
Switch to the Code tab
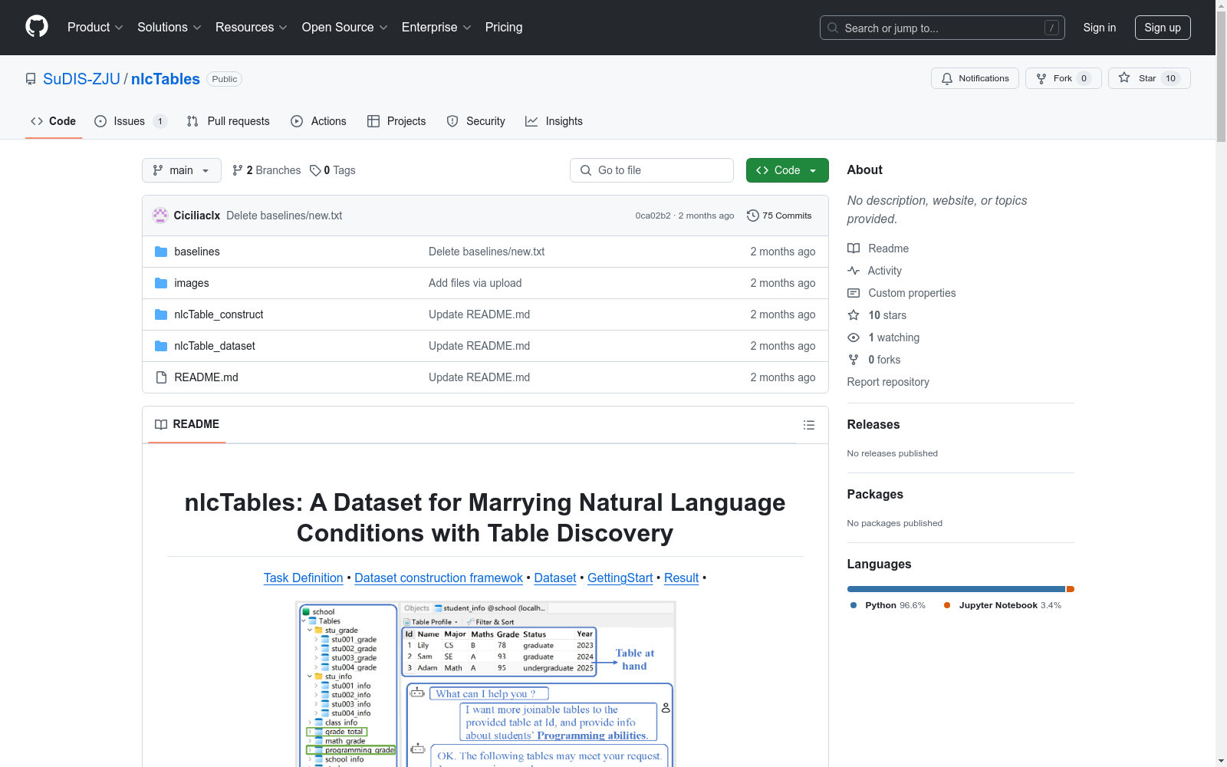pyautogui.click(x=54, y=121)
